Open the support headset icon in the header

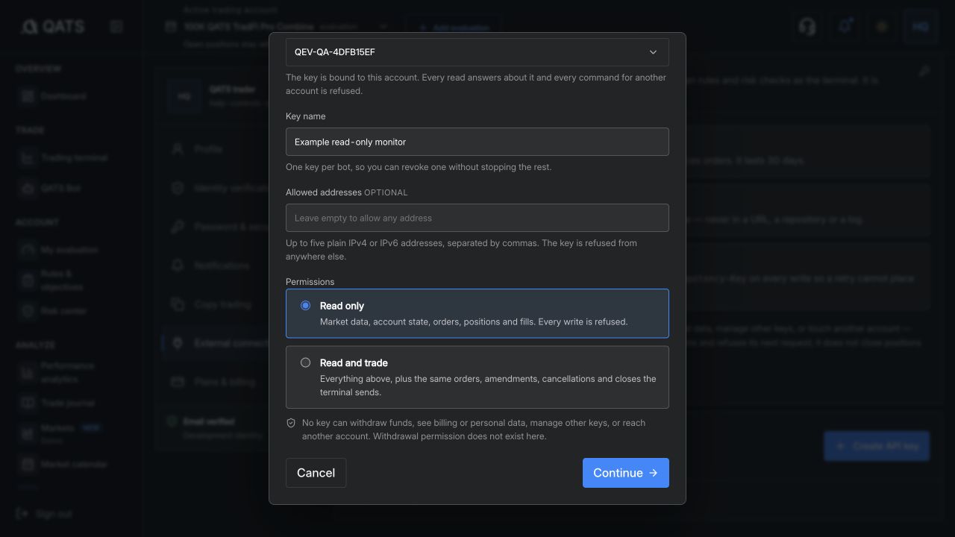[x=807, y=26]
